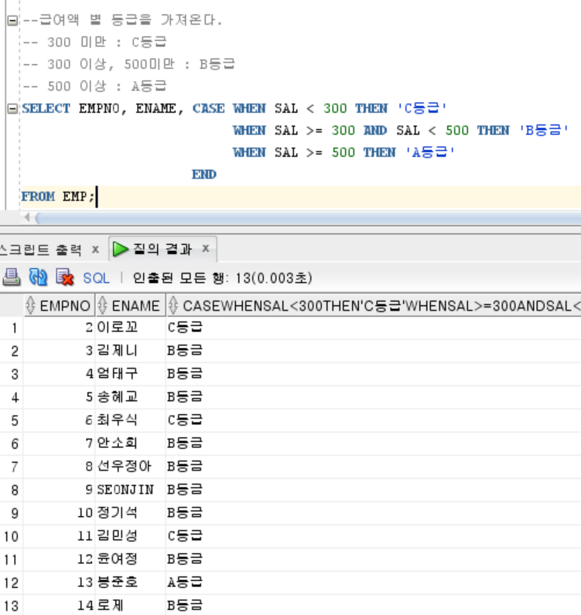Click the editor horizontal scrollbar thumb
This screenshot has width=581, height=615.
click(x=308, y=218)
